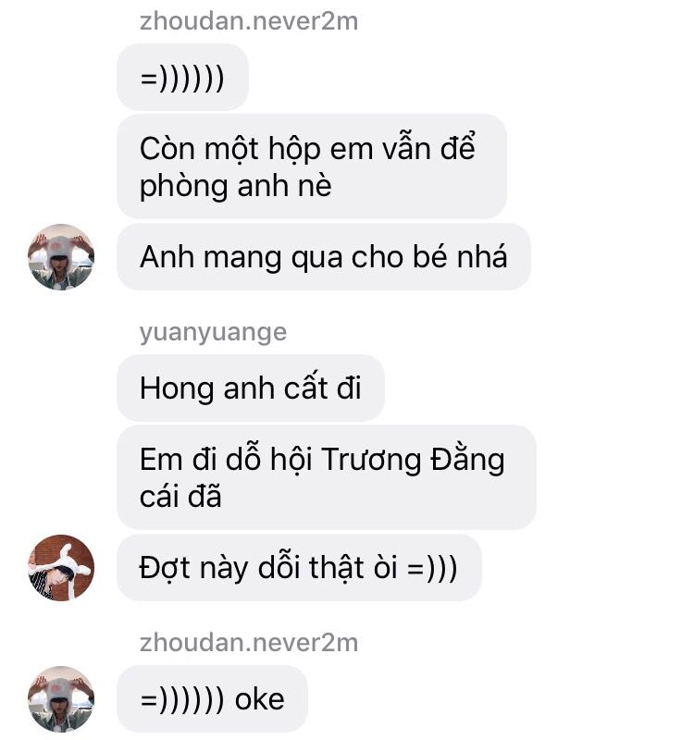The width and height of the screenshot is (694, 740).
Task: Select the "Còn một hộp em vẫn để" message
Action: click(x=312, y=166)
